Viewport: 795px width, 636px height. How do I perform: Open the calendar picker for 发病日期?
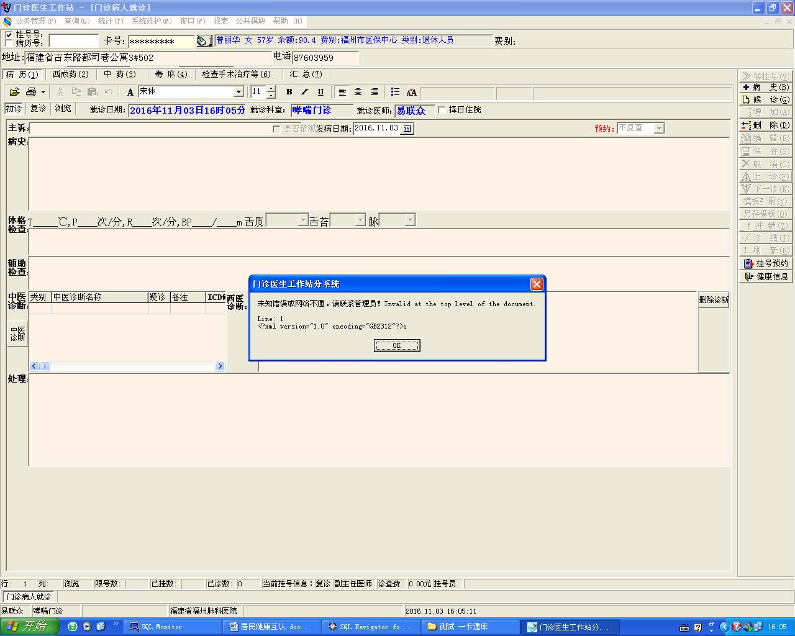pyautogui.click(x=407, y=129)
